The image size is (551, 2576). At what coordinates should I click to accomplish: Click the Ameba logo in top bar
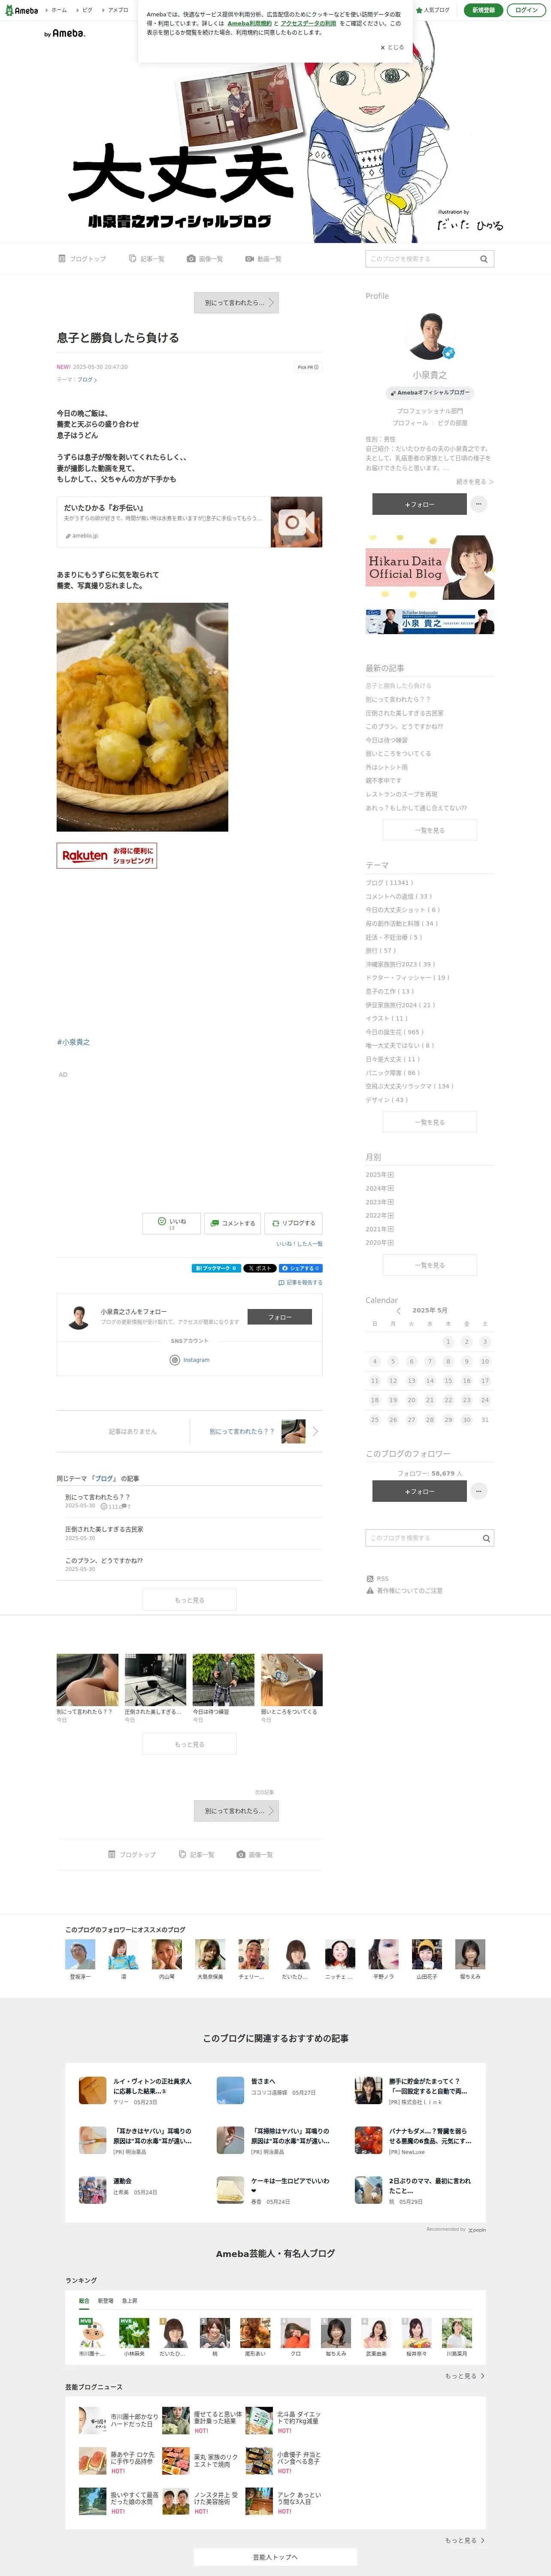tap(22, 10)
